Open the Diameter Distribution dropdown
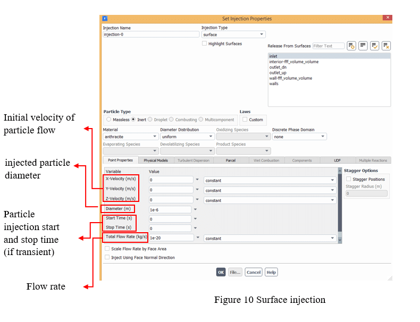This screenshot has width=420, height=322. (x=186, y=137)
